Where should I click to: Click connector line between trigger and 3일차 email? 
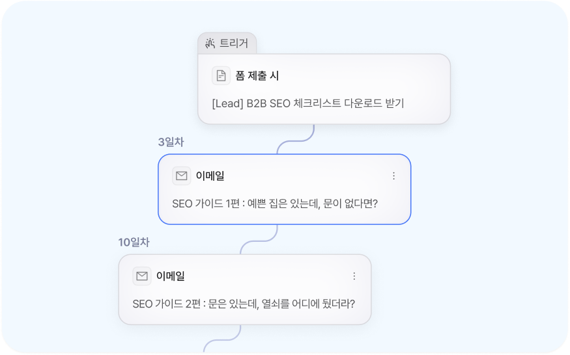coord(296,139)
